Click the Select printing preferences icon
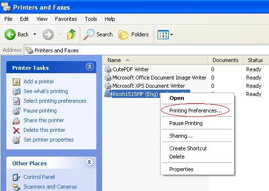The image size is (269, 191). click(17, 101)
